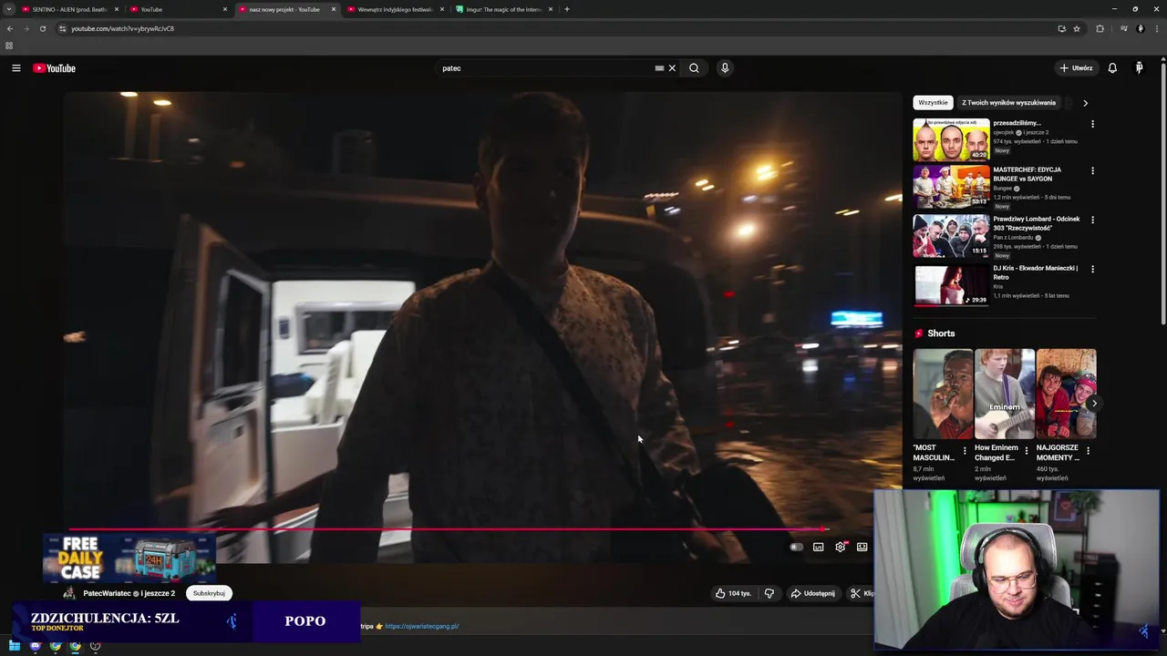Toggle theater mode on player
1167x656 pixels.
(x=862, y=547)
